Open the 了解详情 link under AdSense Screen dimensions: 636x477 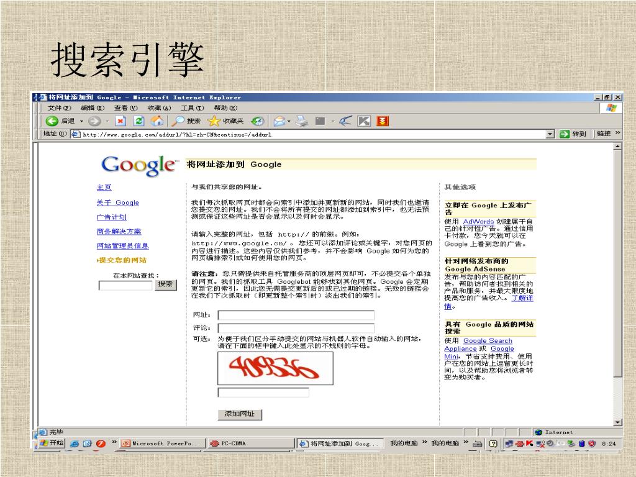pos(522,298)
